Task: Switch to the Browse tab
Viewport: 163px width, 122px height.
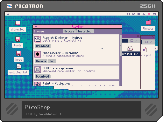Action: coord(69,31)
